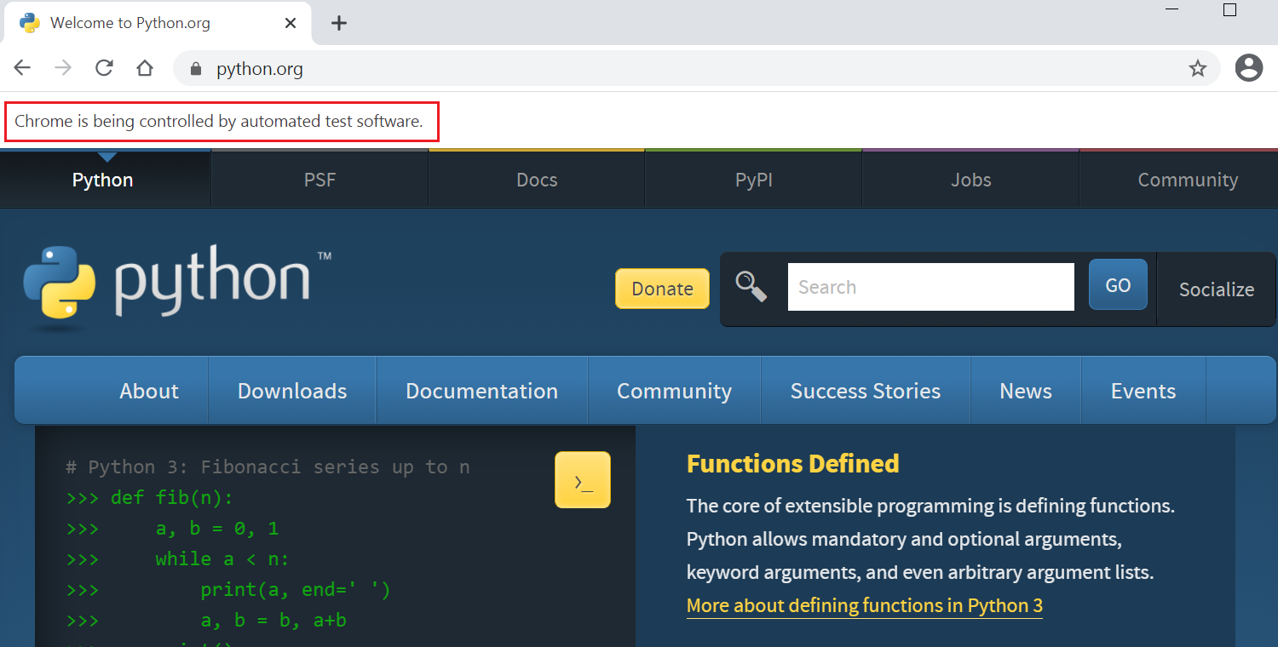Click the Fibonacci series comment line
The width and height of the screenshot is (1278, 647).
(x=268, y=467)
